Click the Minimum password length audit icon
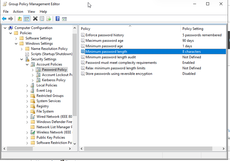Viewport: 230px width, 161px height. (x=83, y=57)
